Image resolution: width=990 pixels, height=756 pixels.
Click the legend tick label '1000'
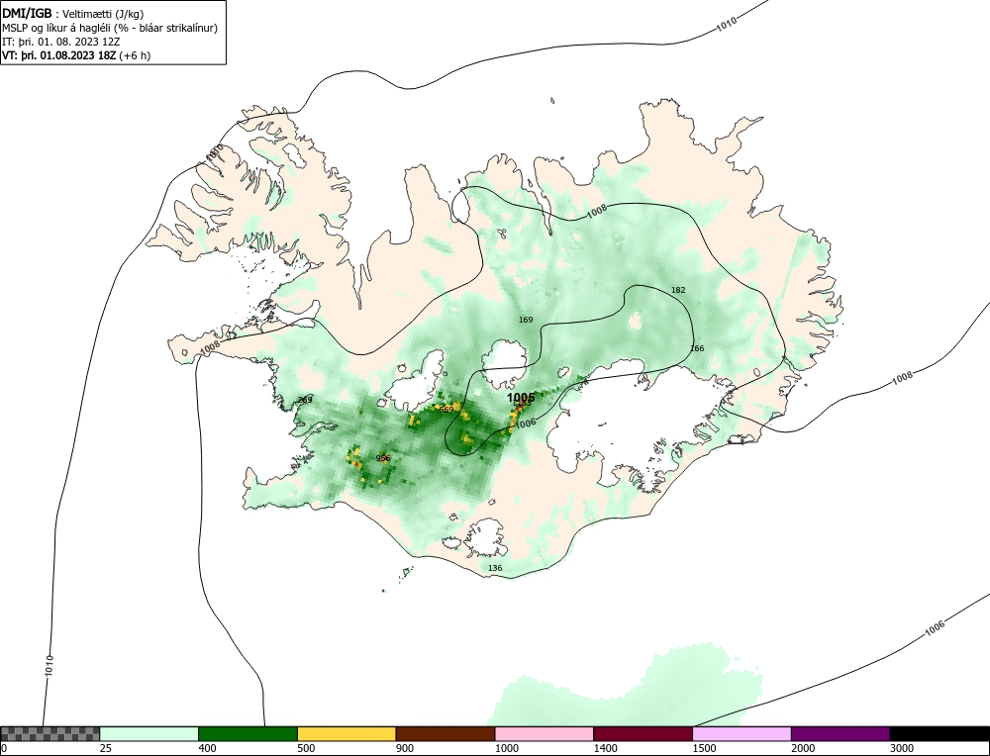506,748
